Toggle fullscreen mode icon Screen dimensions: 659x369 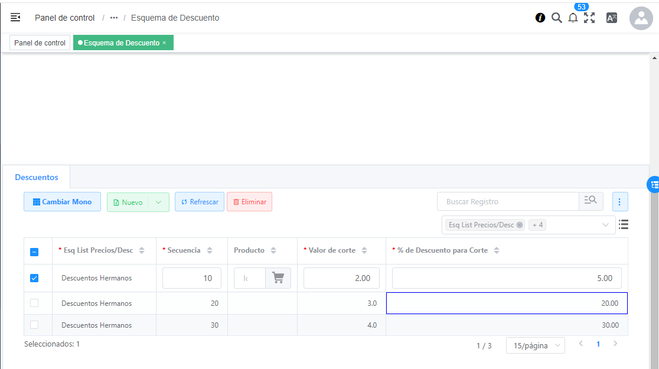point(589,18)
